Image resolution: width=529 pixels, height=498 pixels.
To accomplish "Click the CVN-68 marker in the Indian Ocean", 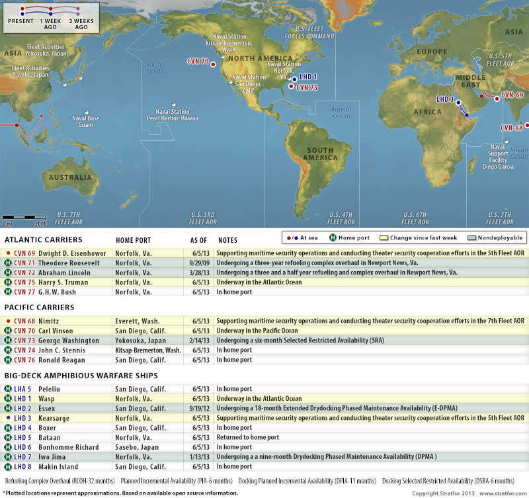I will (527, 128).
